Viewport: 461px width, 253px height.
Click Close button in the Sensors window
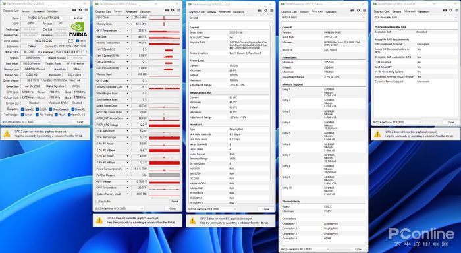pos(173,208)
